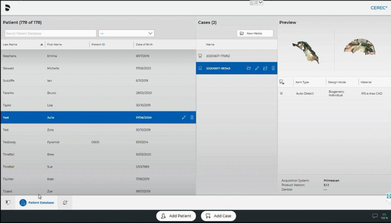The image size is (391, 223).
Task: Delete case 20200617-181545 with trash icon
Action: pyautogui.click(x=273, y=68)
